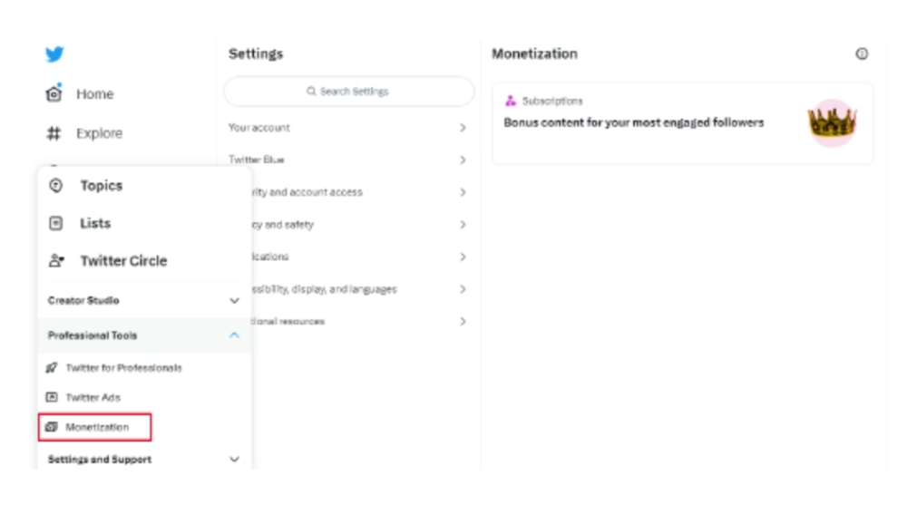Open the Subscriptions bonus content card
Image resolution: width=907 pixels, height=505 pixels.
click(683, 124)
